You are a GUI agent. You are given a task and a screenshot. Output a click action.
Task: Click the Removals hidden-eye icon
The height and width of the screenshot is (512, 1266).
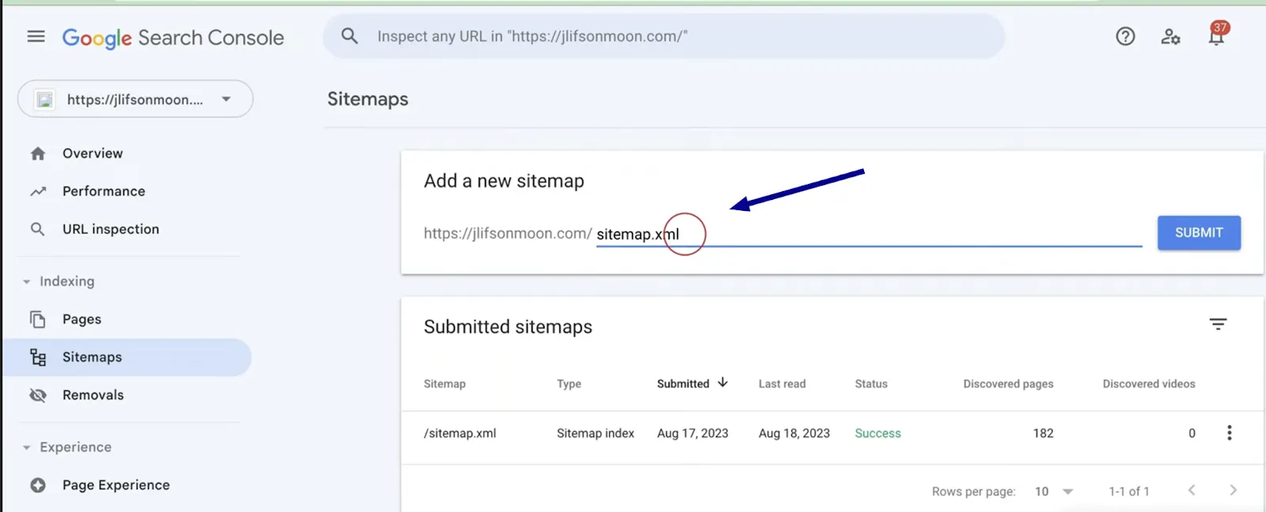pyautogui.click(x=37, y=395)
